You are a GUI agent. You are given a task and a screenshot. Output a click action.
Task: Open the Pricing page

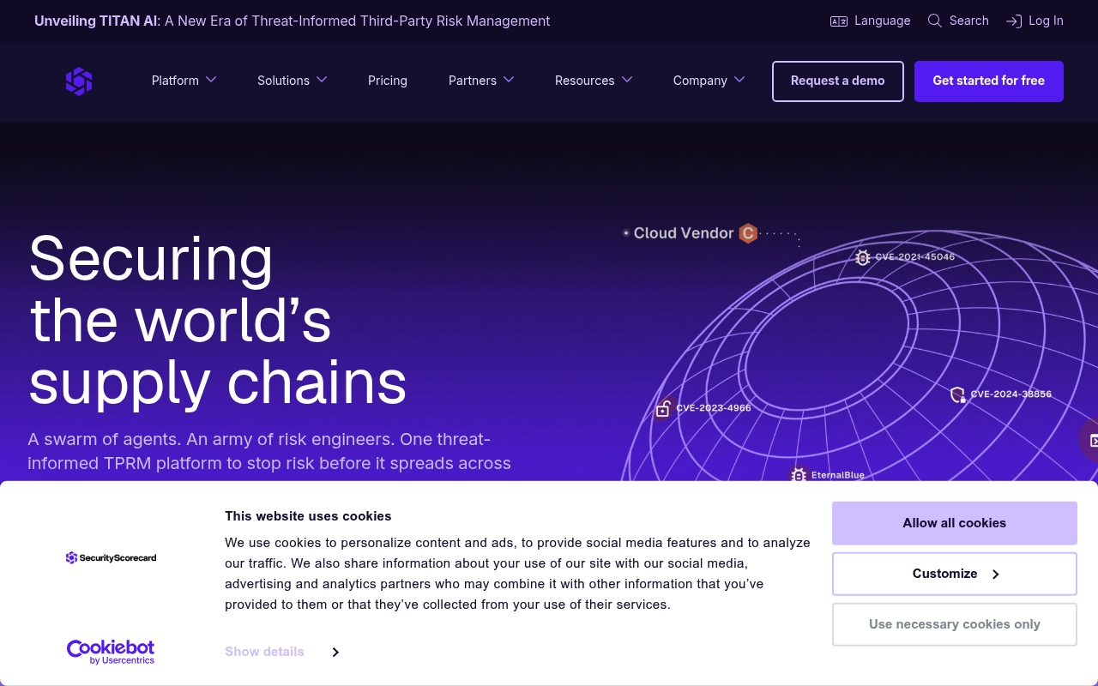pyautogui.click(x=388, y=81)
